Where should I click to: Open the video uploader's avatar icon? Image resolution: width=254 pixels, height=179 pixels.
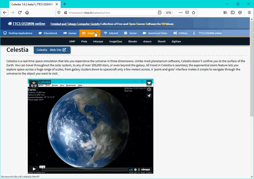[x=34, y=84]
